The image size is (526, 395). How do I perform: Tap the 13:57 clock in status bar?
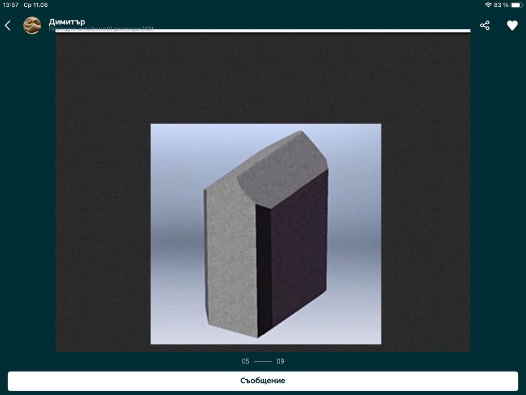[x=10, y=5]
